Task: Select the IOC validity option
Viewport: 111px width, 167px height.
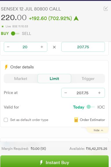Action: (101, 107)
